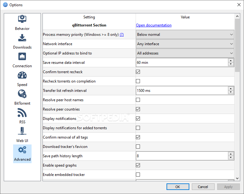Increase Transfer list refresh interval
Screen dimensions: 244x194
pyautogui.click(x=231, y=89)
